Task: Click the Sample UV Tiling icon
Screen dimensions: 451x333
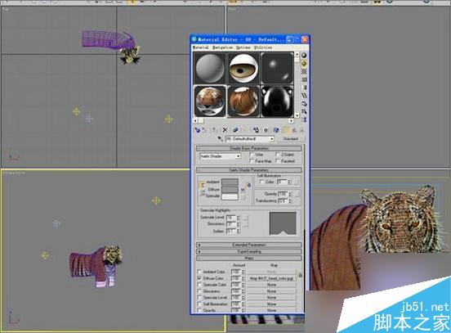Action: coord(304,79)
